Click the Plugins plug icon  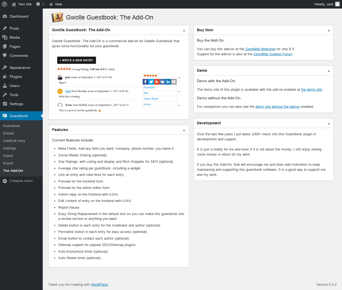coord(5,77)
